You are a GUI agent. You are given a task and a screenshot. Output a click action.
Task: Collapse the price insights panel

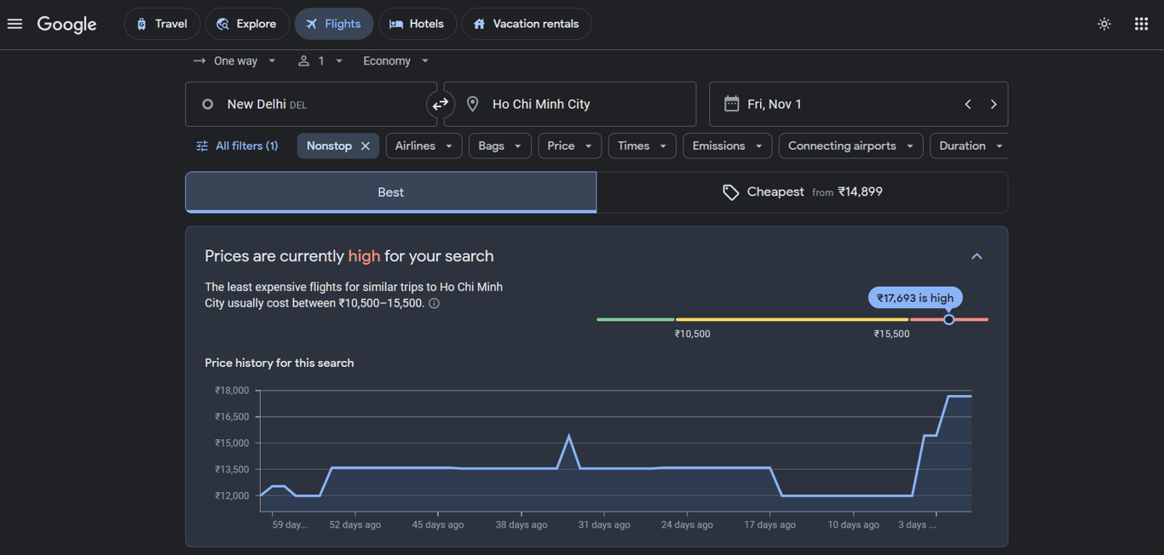click(977, 256)
